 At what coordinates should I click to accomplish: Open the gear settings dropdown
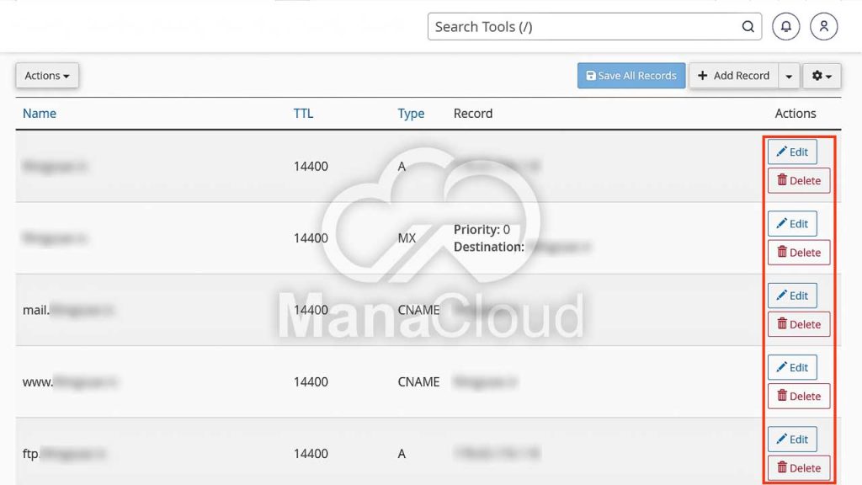[821, 76]
